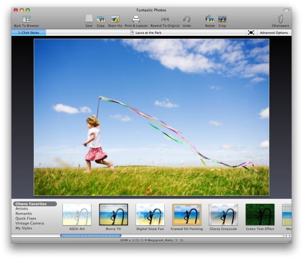Apply the Framed Oil Painting style thumbnail
Screen dimensions: 303x259
coord(187,215)
